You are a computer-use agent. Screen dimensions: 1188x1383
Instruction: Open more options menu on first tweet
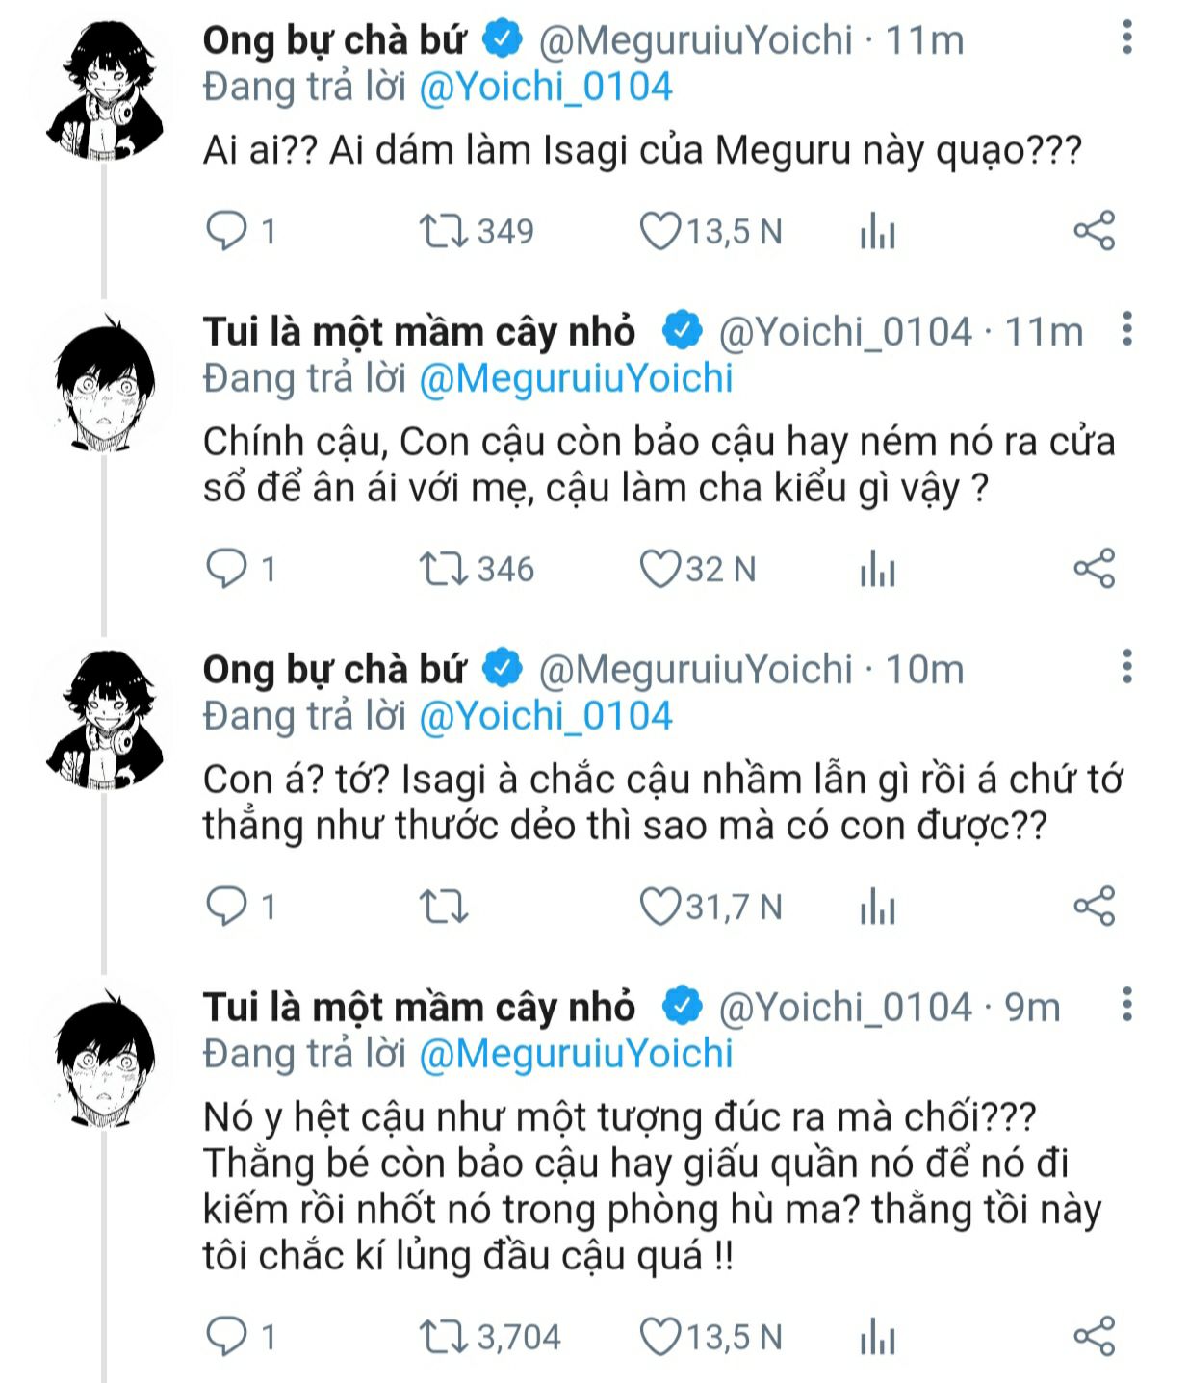1127,38
